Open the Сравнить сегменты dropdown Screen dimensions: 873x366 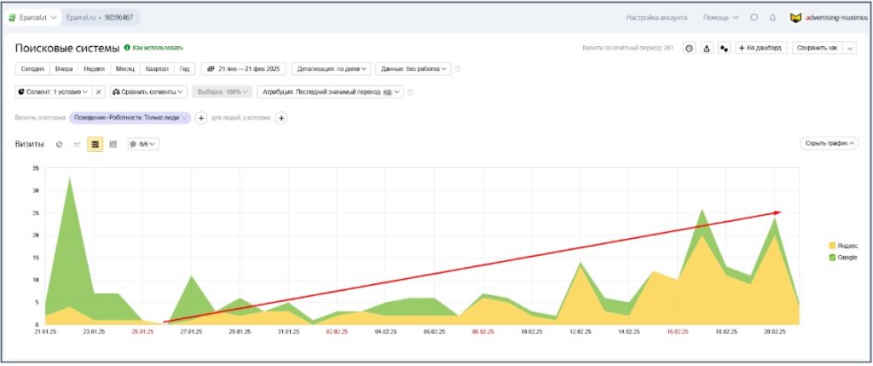[x=148, y=92]
